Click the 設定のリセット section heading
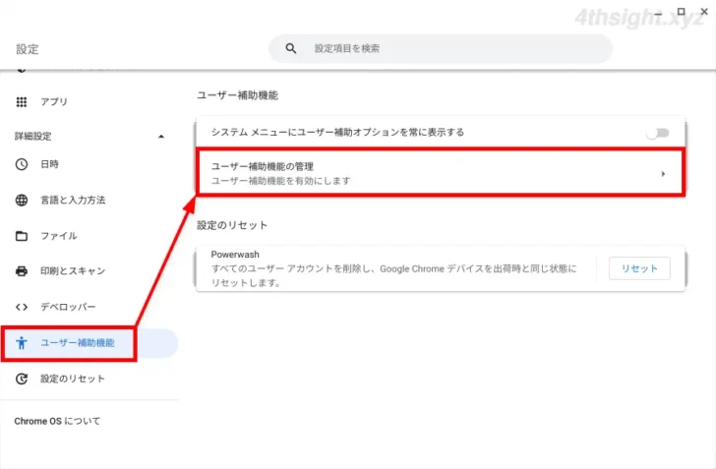The width and height of the screenshot is (716, 469). pos(232,225)
